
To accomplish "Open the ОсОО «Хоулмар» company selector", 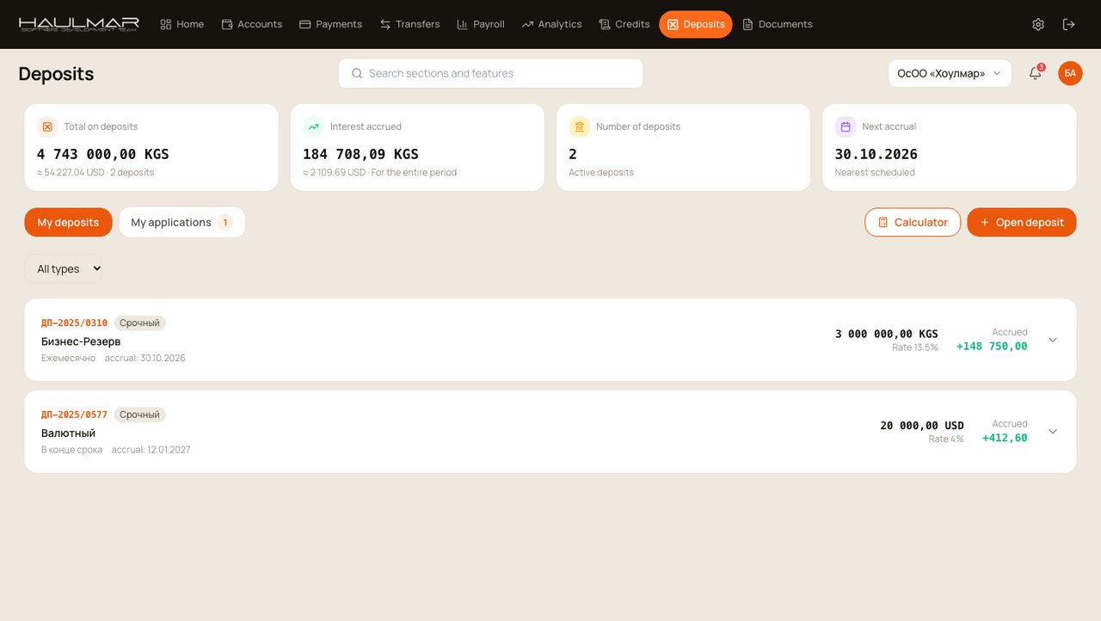I will point(950,73).
